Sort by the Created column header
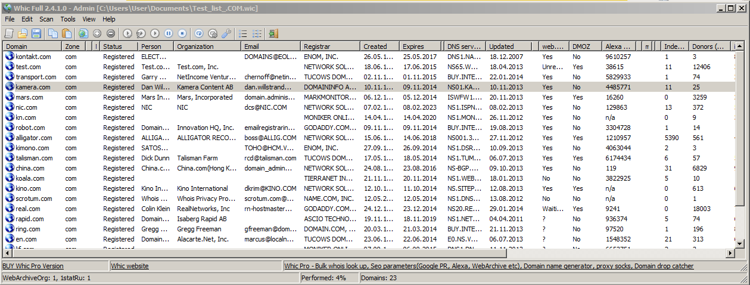Image resolution: width=750 pixels, height=285 pixels. tap(380, 46)
